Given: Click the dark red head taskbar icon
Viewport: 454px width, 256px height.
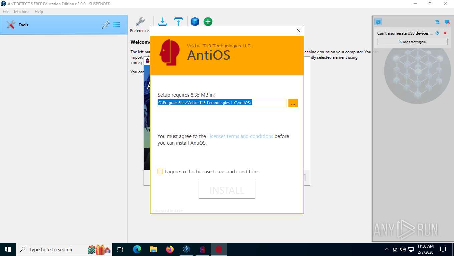Looking at the screenshot, I should coord(203,249).
